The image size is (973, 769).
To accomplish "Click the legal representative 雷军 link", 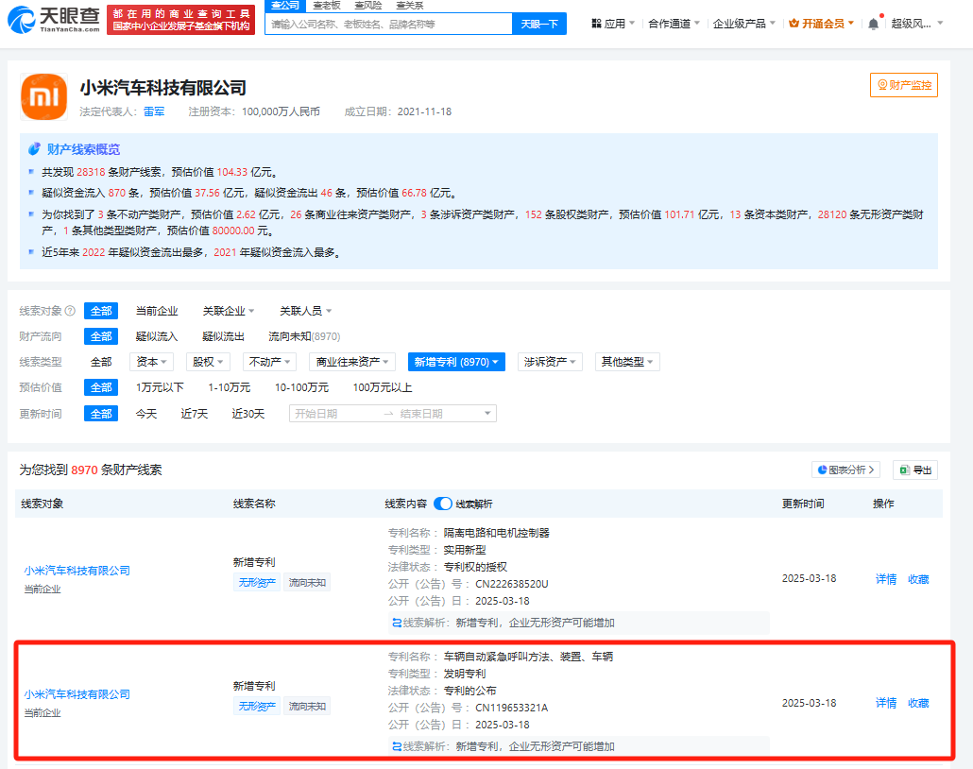I will (154, 111).
